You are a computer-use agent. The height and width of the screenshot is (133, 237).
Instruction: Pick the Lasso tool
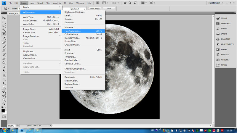pos(4,26)
